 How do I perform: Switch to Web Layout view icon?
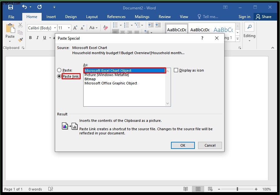point(210,189)
